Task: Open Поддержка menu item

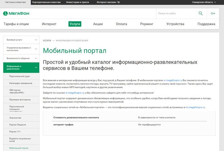Action: [206, 24]
